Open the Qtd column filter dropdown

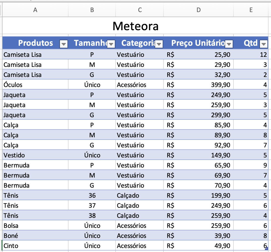(264, 44)
